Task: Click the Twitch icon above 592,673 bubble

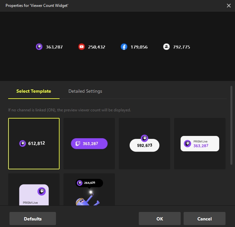Action: (x=144, y=138)
